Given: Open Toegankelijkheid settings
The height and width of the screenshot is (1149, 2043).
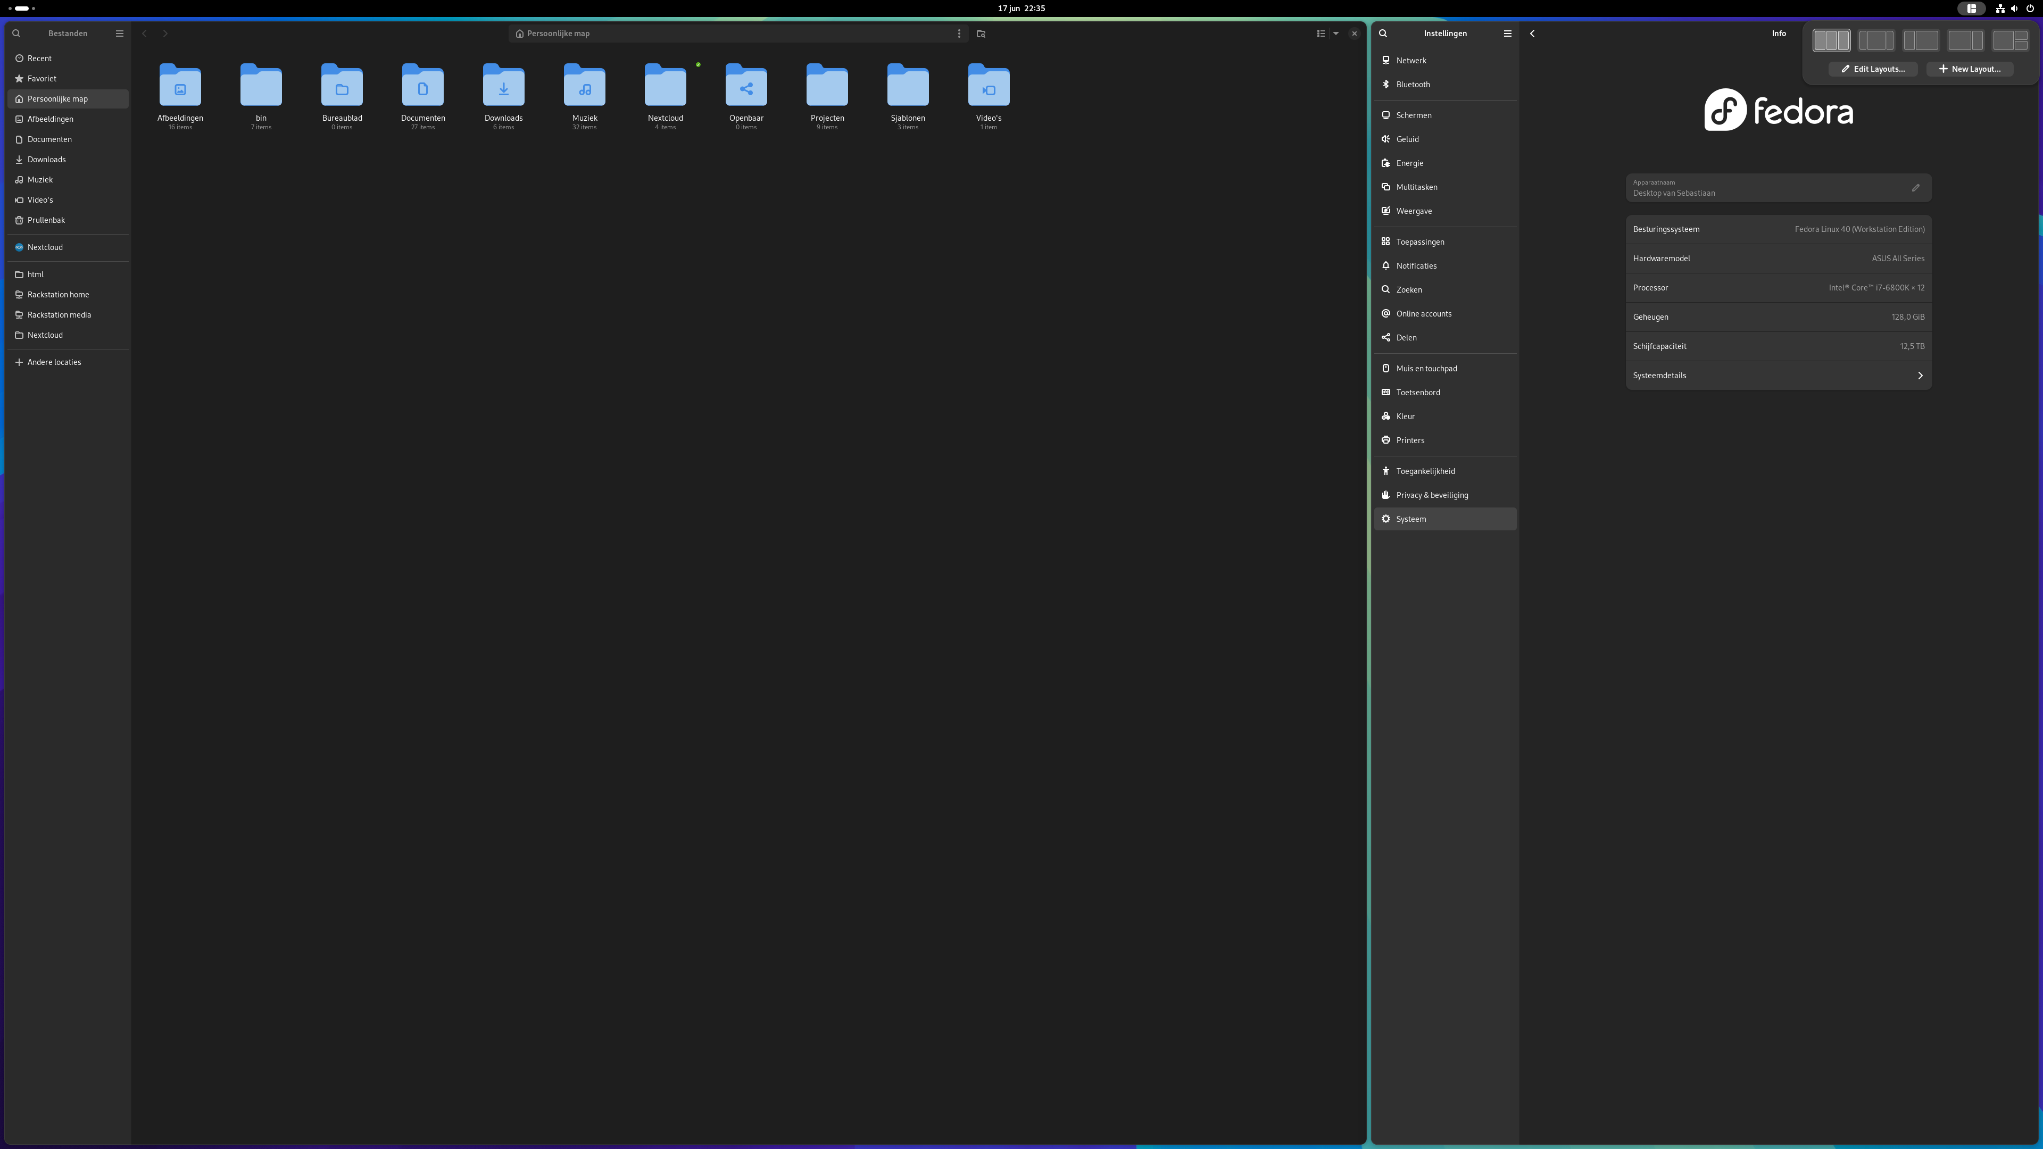Looking at the screenshot, I should 1445,471.
